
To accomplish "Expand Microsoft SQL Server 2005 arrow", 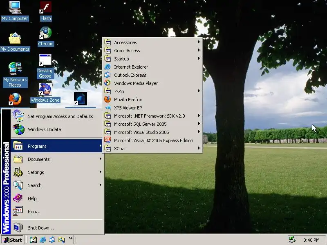I will [199, 124].
